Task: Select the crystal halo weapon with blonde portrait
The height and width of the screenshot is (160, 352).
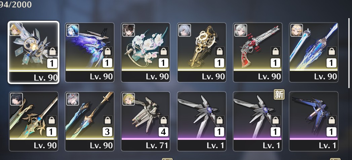Action: tap(33, 52)
